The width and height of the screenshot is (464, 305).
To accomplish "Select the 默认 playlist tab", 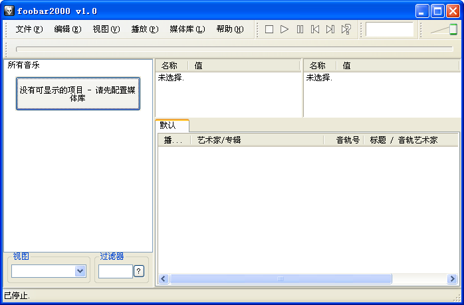I will pyautogui.click(x=172, y=126).
